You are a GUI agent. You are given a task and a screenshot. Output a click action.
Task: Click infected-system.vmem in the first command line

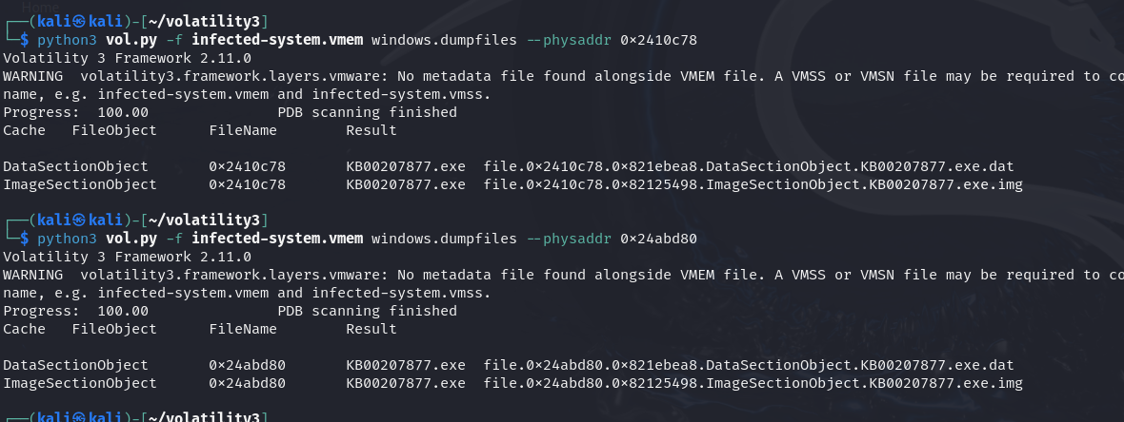pyautogui.click(x=276, y=40)
